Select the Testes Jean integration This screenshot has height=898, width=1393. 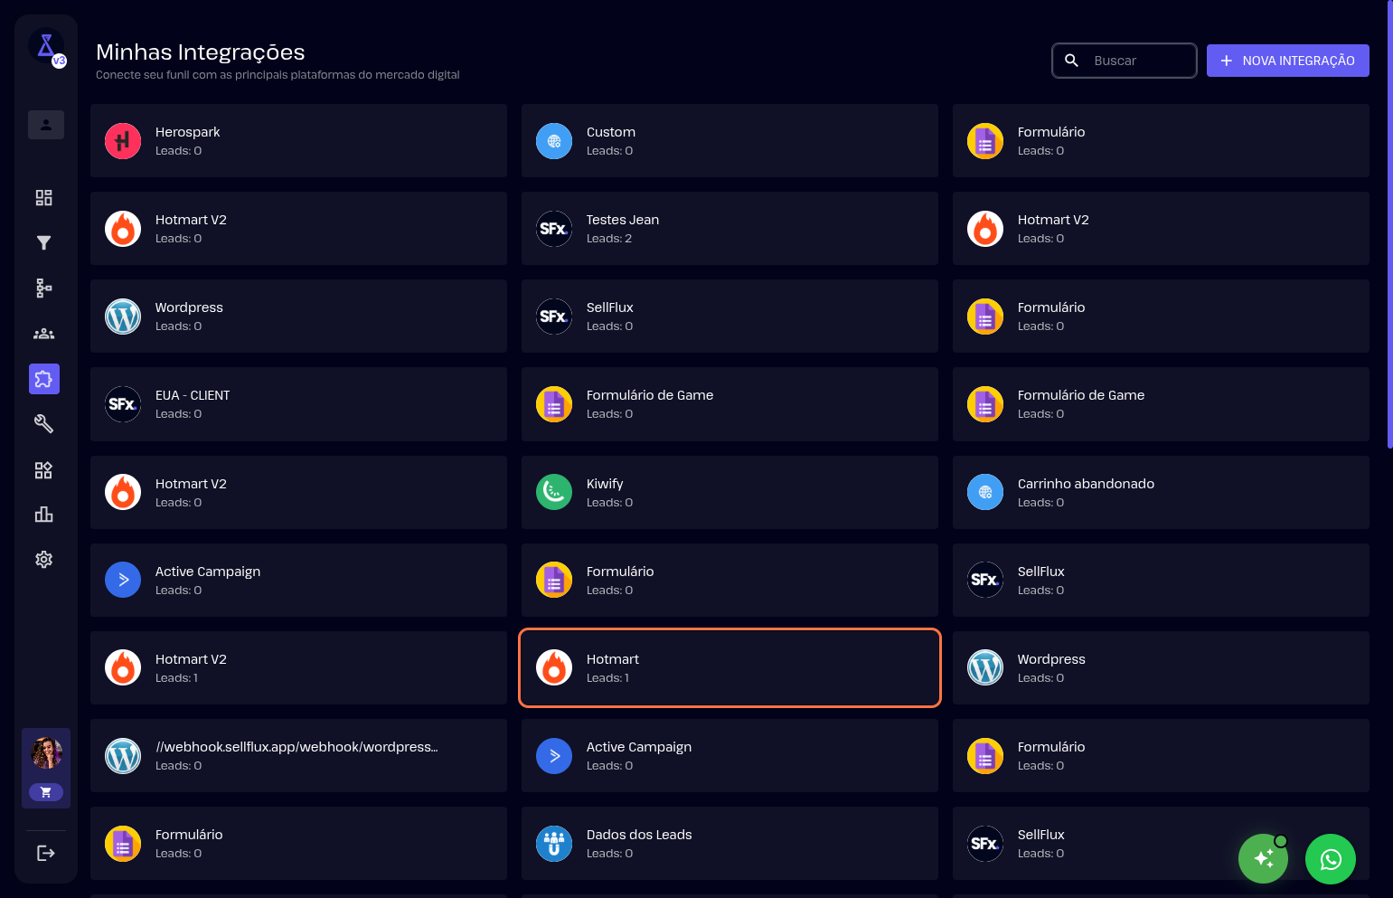(x=729, y=229)
